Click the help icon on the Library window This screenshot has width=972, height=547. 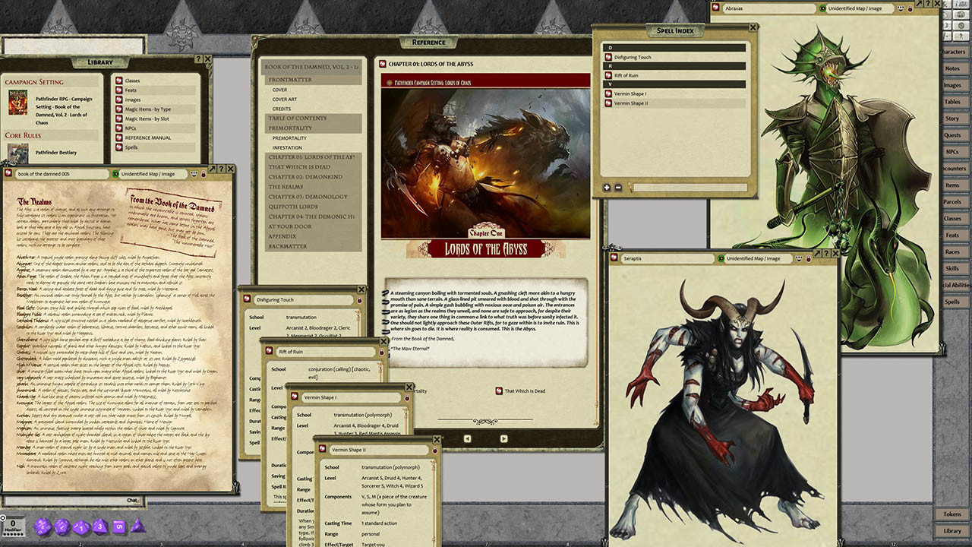click(198, 59)
